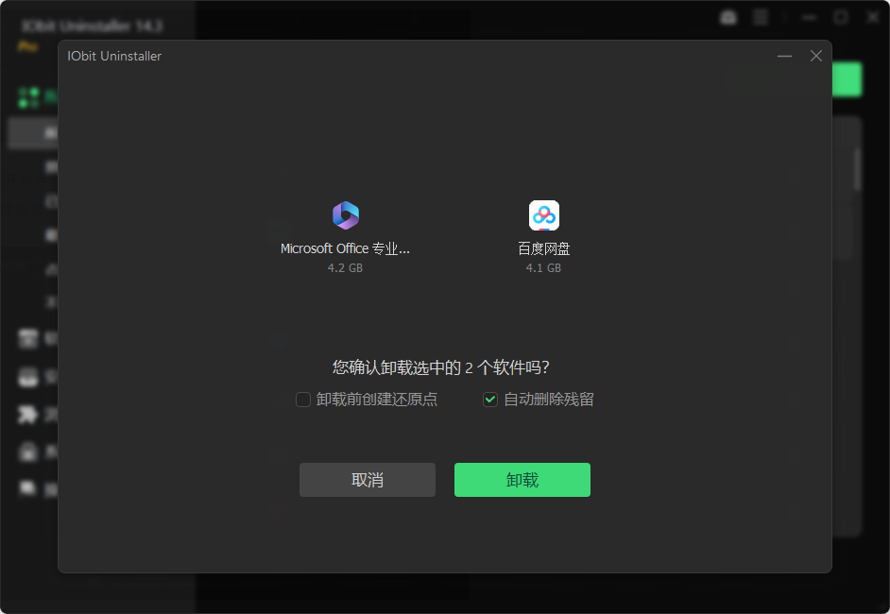Viewport: 890px width, 614px height.
Task: Click the 4.1 GB size text
Action: tap(543, 268)
